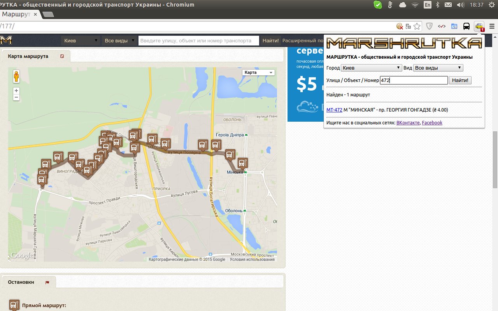Click the cloud tray indicator
This screenshot has width=498, height=311.
coord(403,5)
